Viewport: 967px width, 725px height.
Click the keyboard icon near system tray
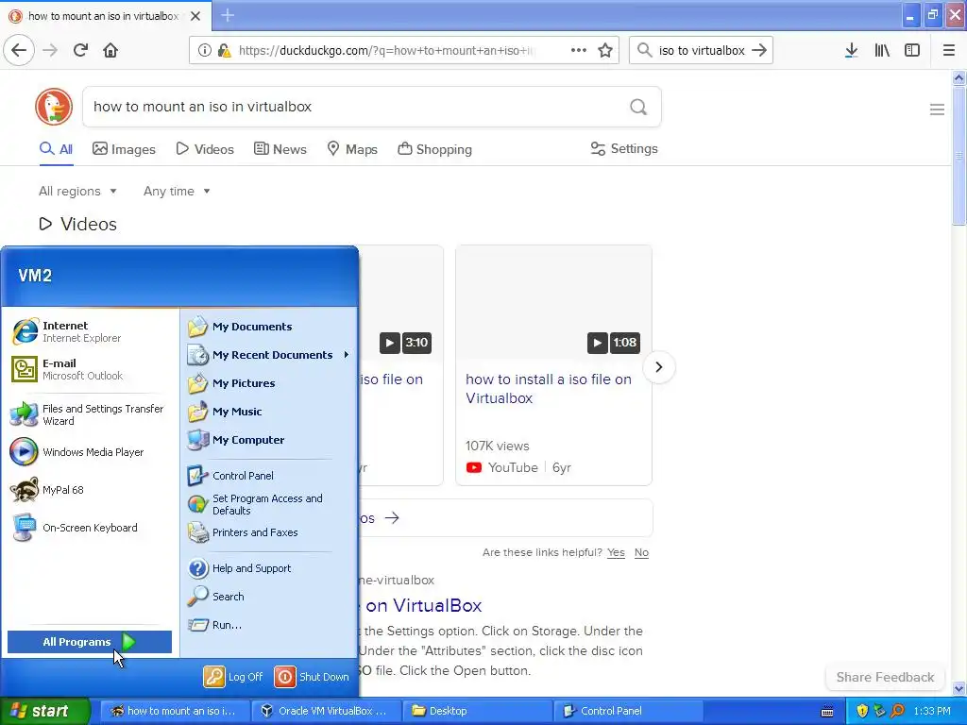[x=827, y=712]
